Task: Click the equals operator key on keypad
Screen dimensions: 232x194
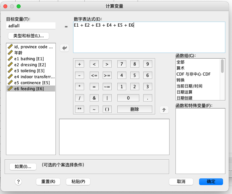Action: (x=94, y=87)
